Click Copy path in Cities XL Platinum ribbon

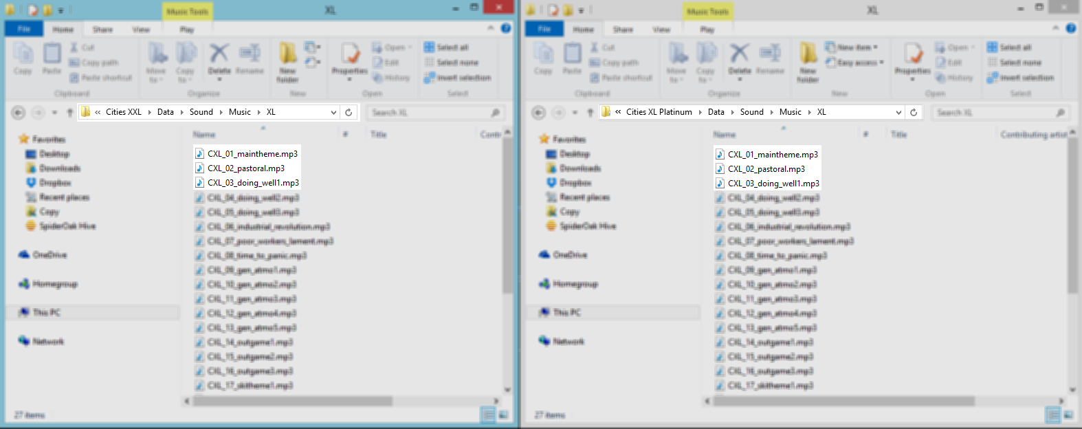tap(615, 63)
